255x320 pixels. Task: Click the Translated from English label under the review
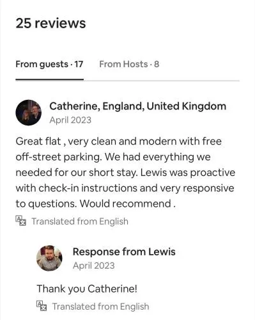pyautogui.click(x=80, y=221)
